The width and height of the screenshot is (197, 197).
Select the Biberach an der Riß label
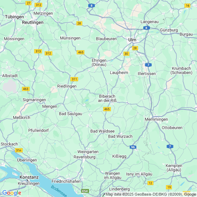point(107,98)
